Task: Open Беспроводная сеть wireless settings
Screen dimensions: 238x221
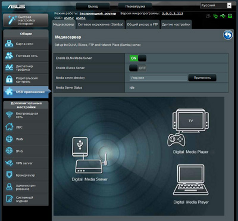Action: (26, 116)
